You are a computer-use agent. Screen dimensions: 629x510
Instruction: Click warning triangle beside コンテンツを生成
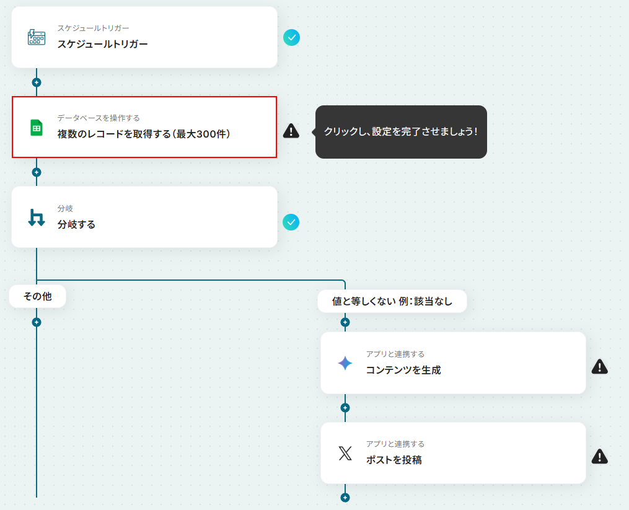point(600,366)
